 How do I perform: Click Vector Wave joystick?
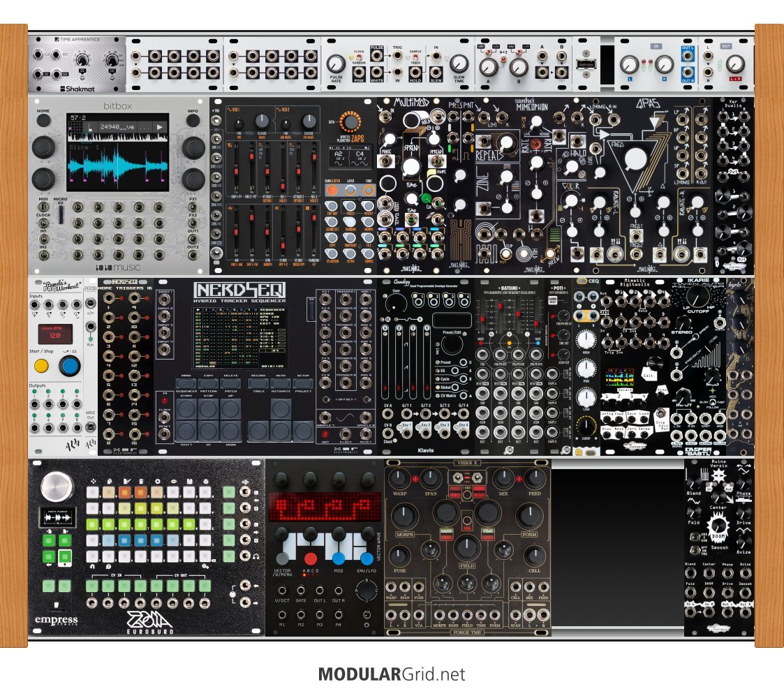367,591
